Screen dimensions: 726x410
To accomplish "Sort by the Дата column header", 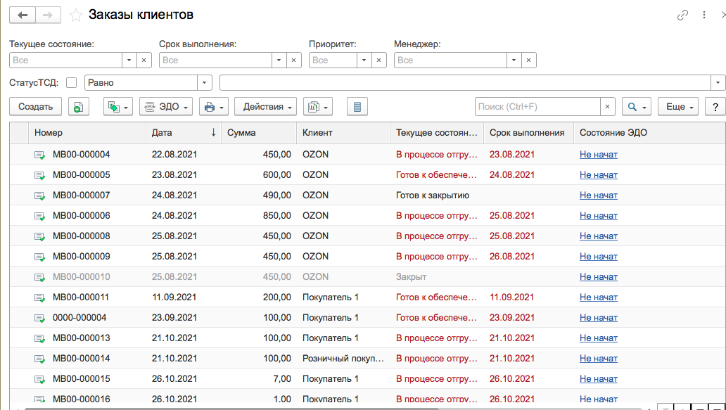I will click(x=184, y=132).
